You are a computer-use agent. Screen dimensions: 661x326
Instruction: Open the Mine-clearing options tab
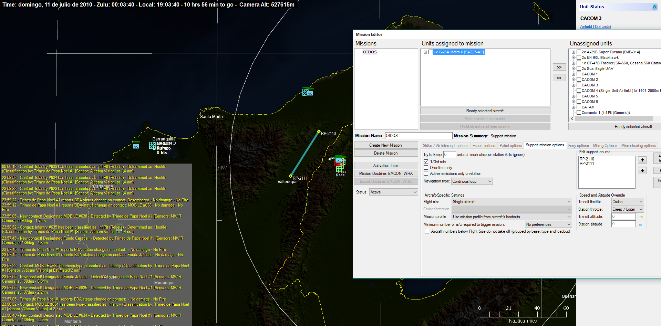638,146
